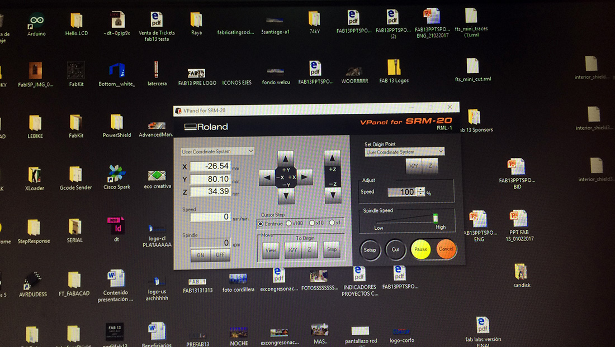
Task: Click the +X right jog arrow
Action: pyautogui.click(x=304, y=177)
